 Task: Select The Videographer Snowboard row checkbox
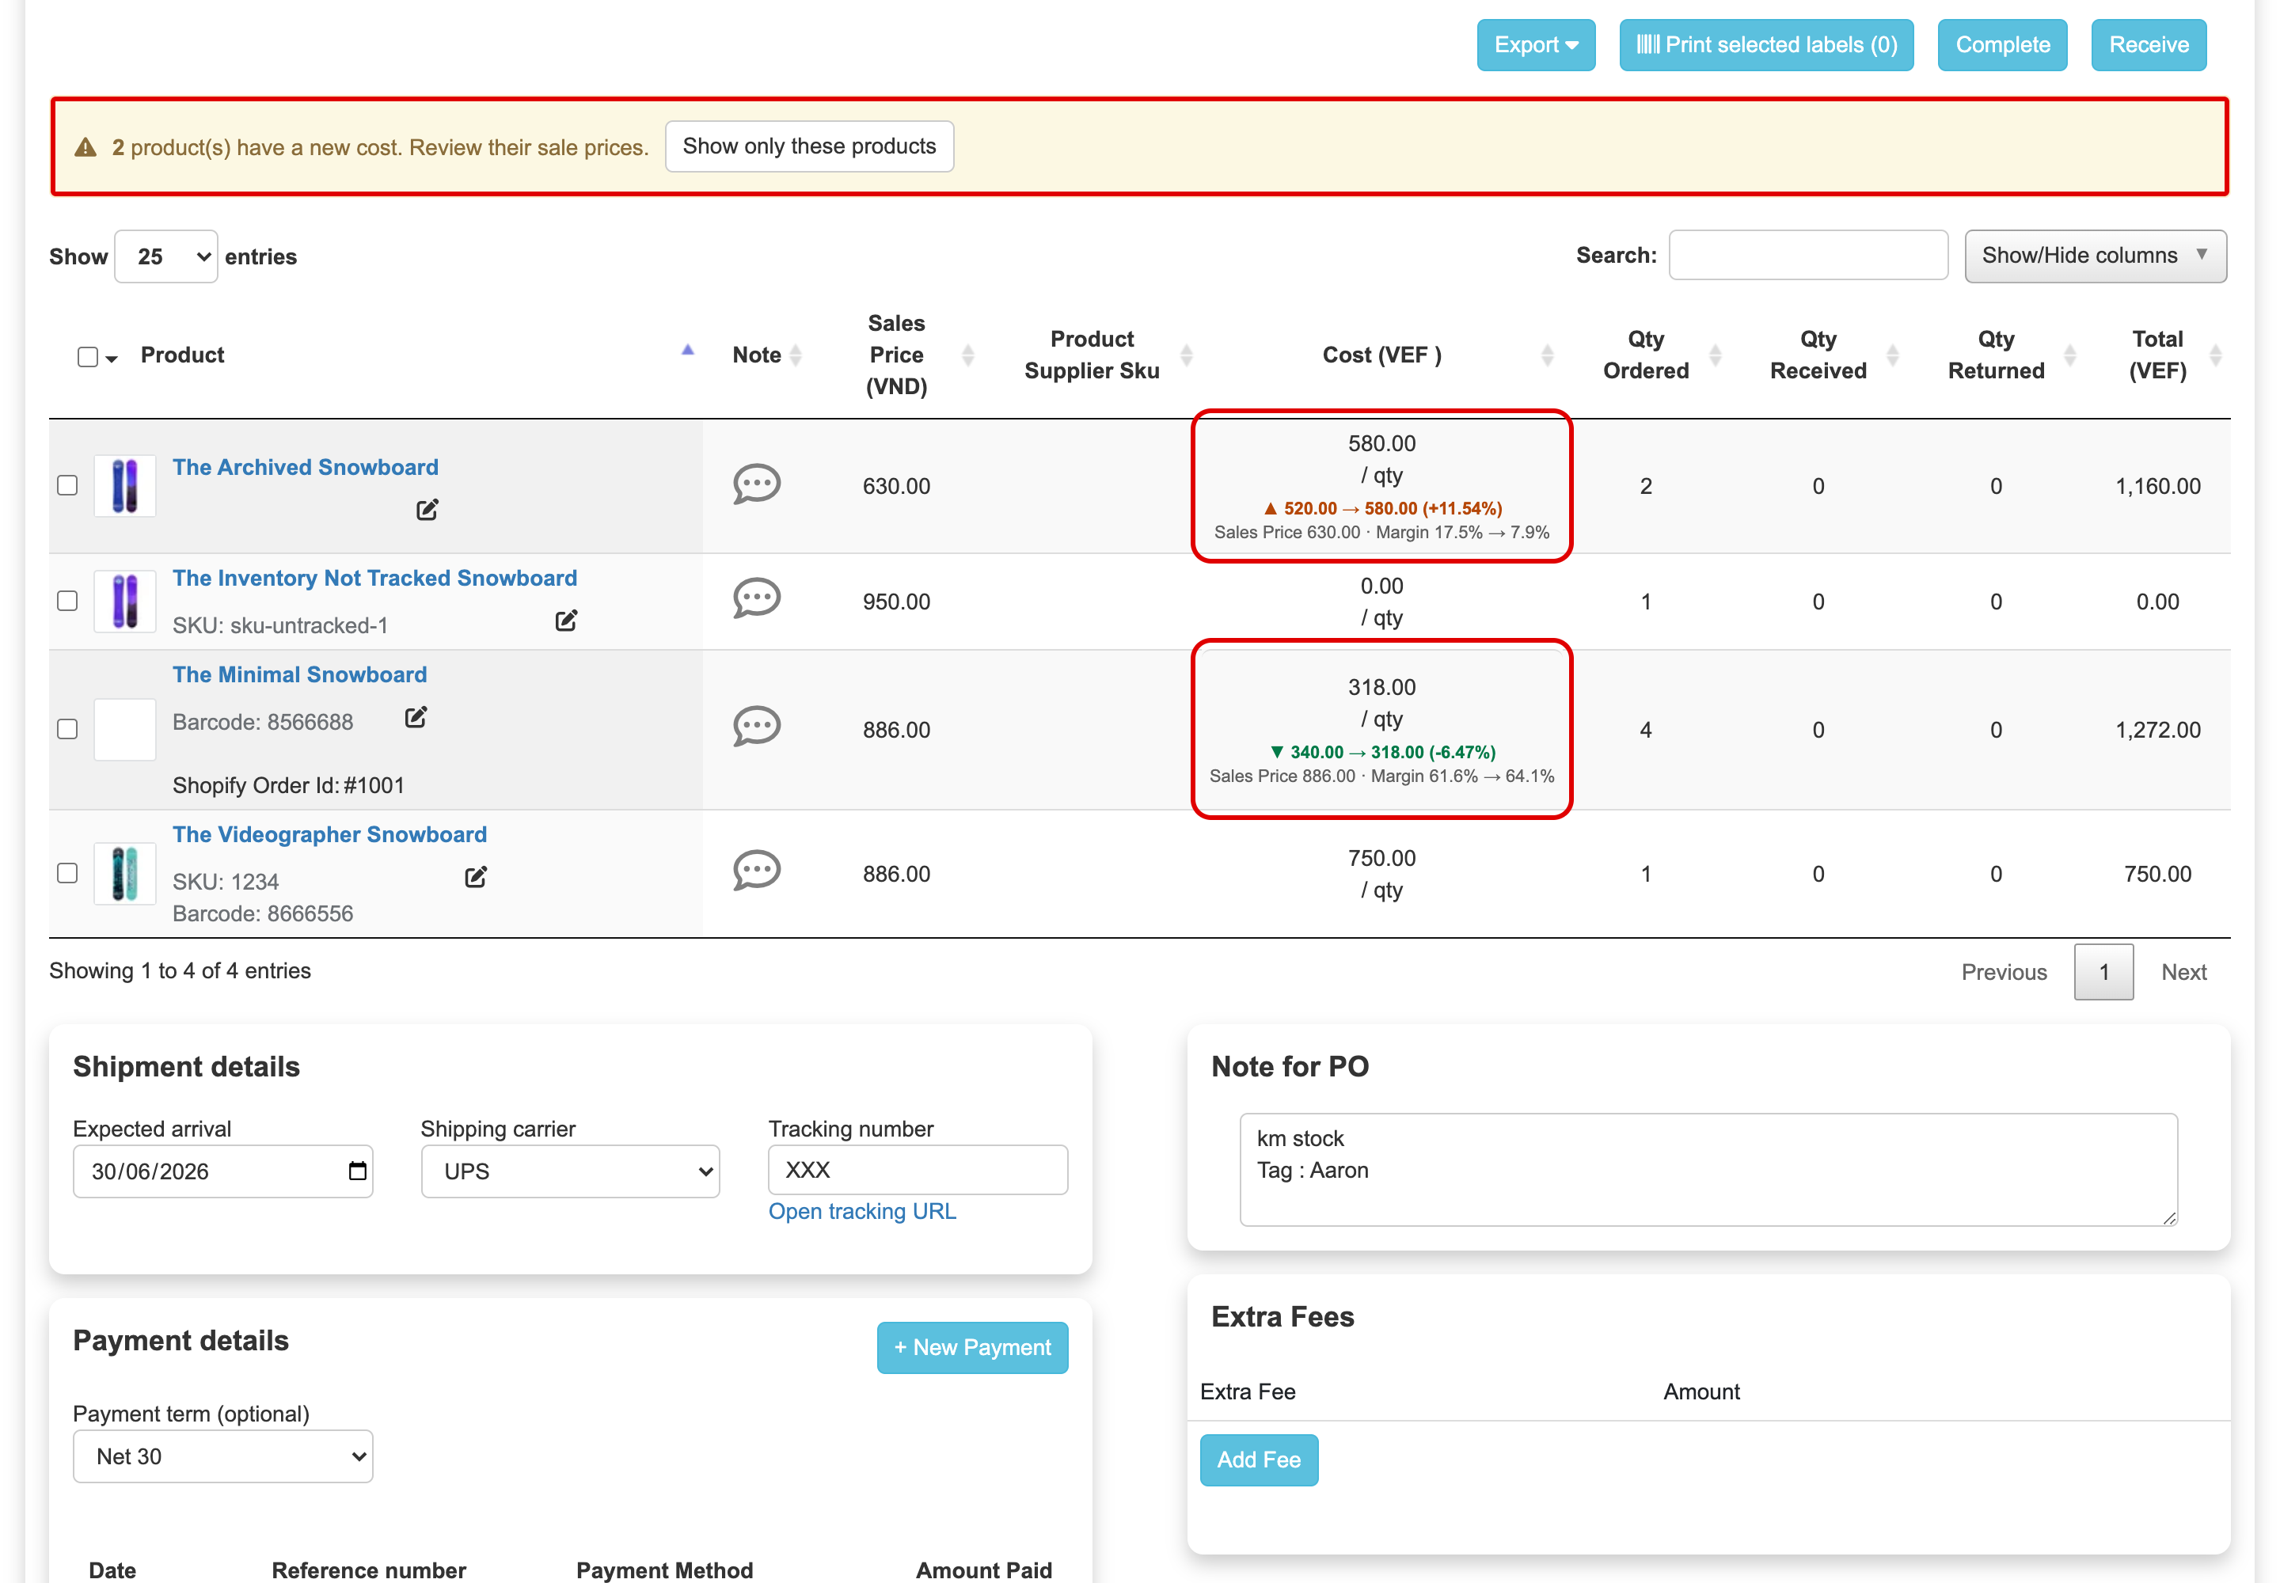[x=66, y=873]
